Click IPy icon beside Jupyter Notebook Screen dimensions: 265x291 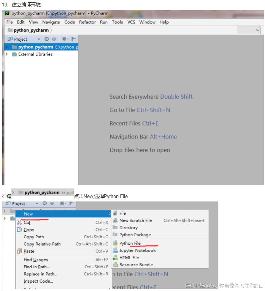click(x=115, y=250)
